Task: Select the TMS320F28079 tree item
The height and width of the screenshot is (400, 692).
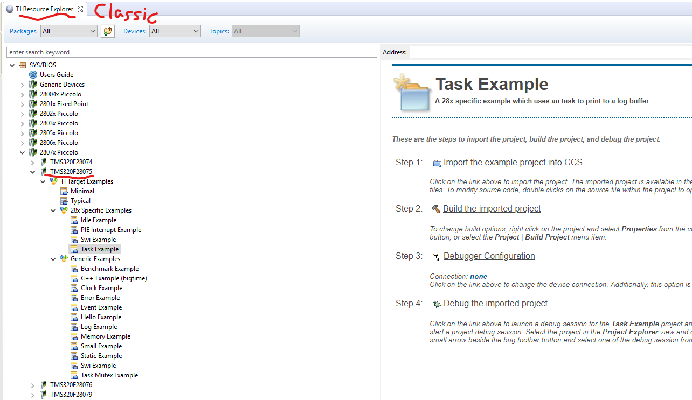Action: (x=71, y=395)
